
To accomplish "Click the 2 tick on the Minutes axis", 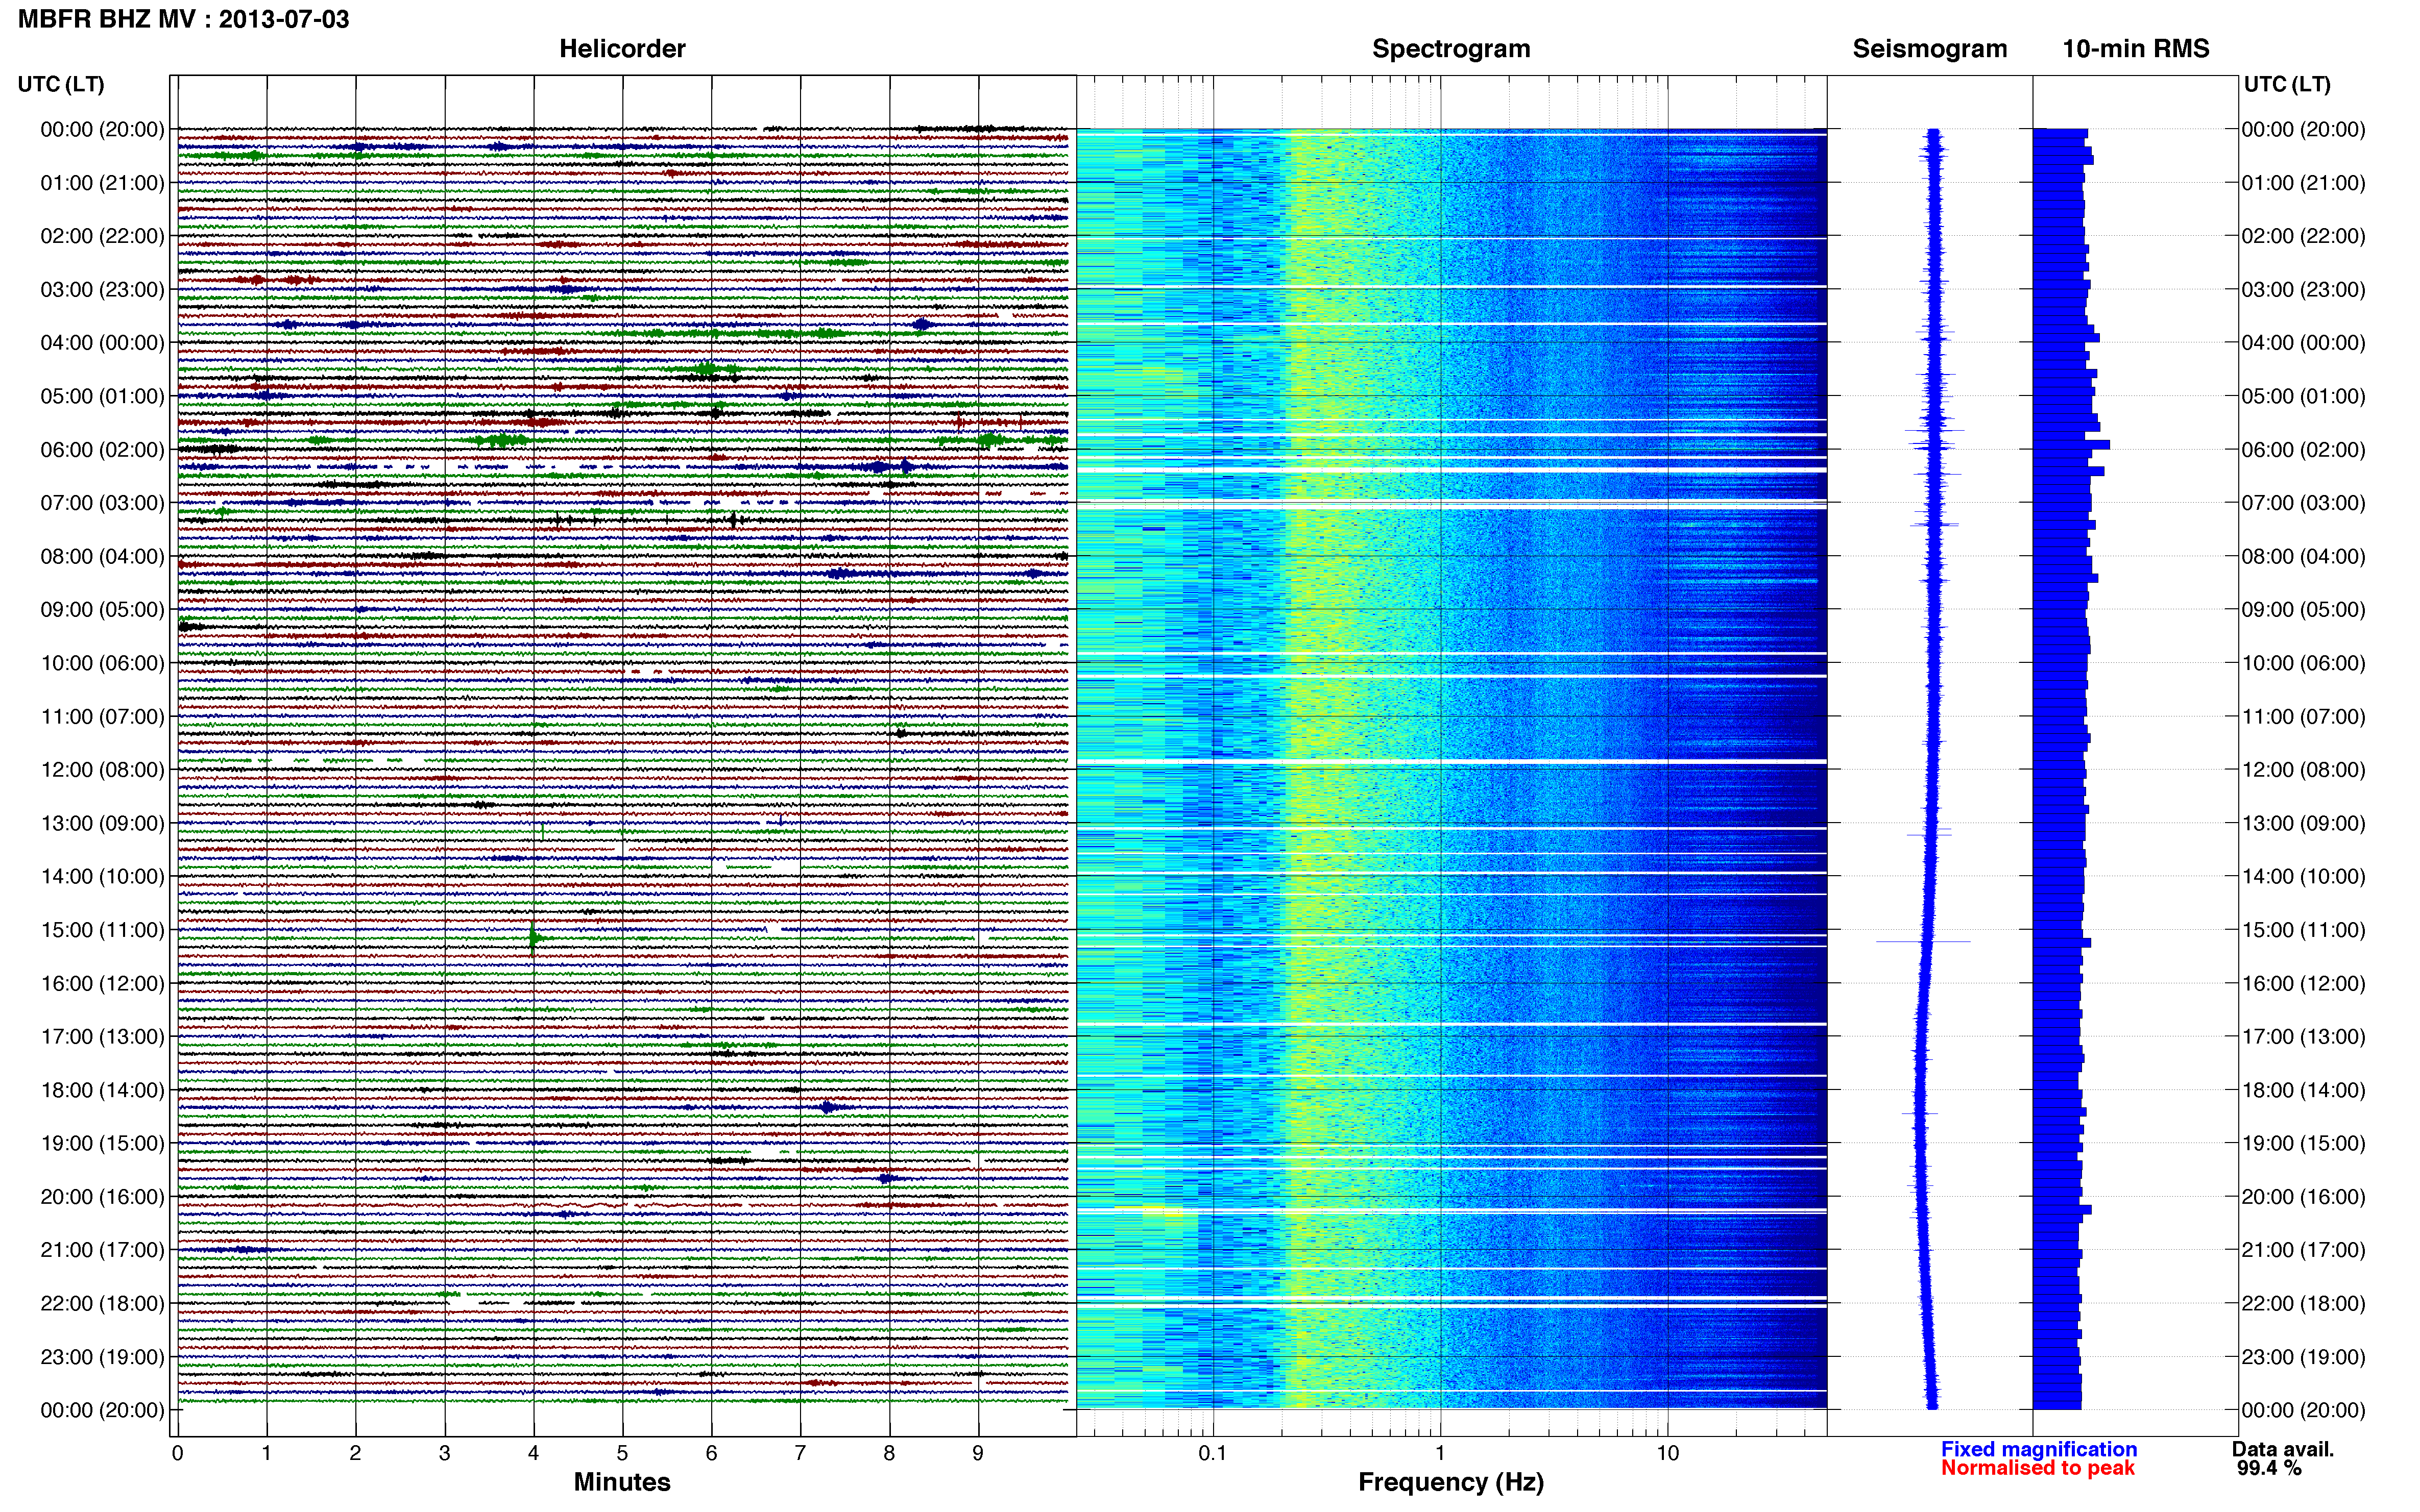I will (355, 1453).
